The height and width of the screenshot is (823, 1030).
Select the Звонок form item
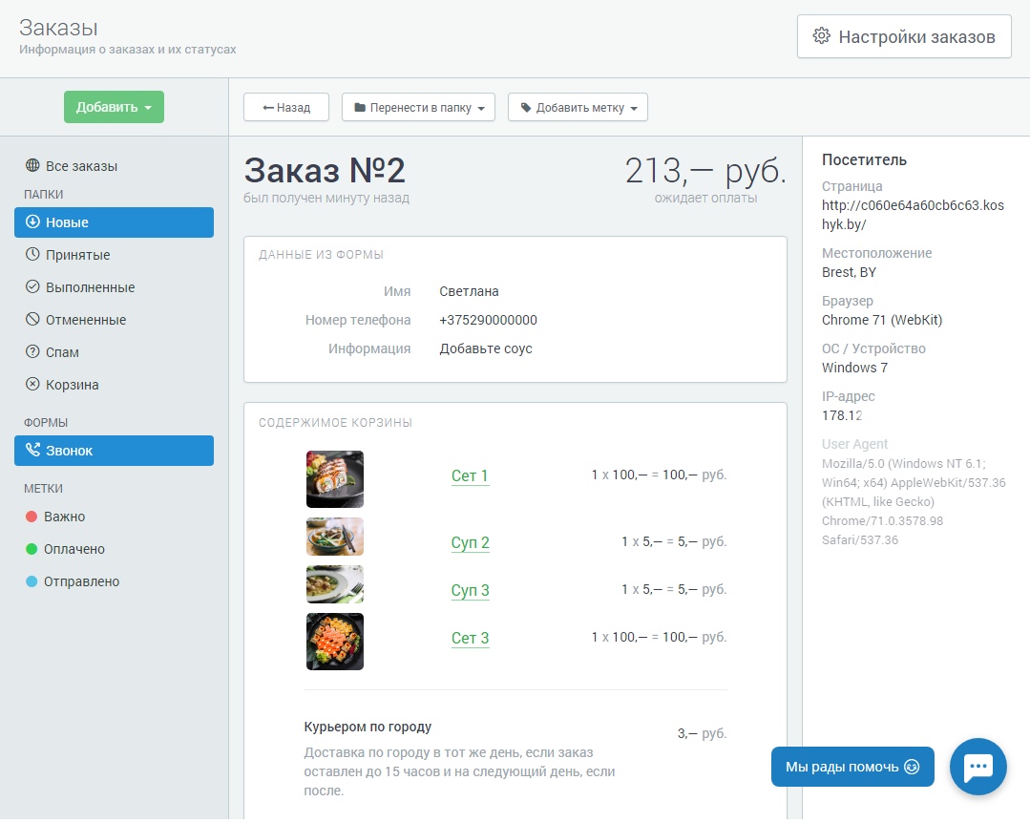click(114, 451)
